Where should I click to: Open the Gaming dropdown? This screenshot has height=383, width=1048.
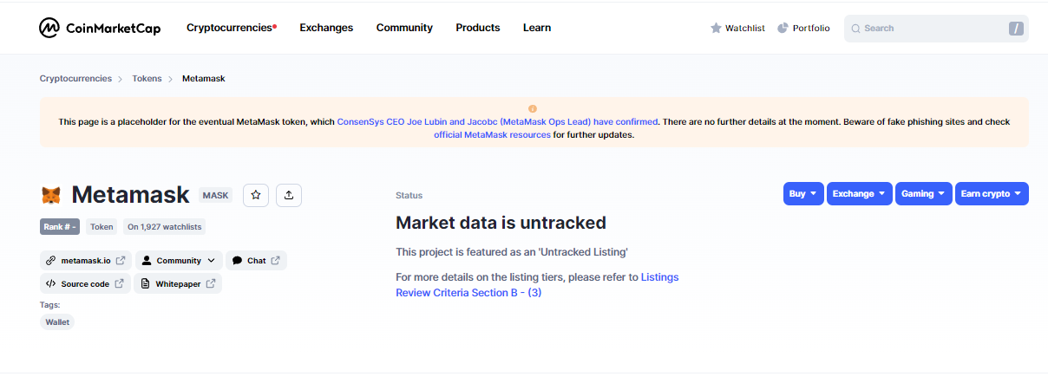click(923, 194)
